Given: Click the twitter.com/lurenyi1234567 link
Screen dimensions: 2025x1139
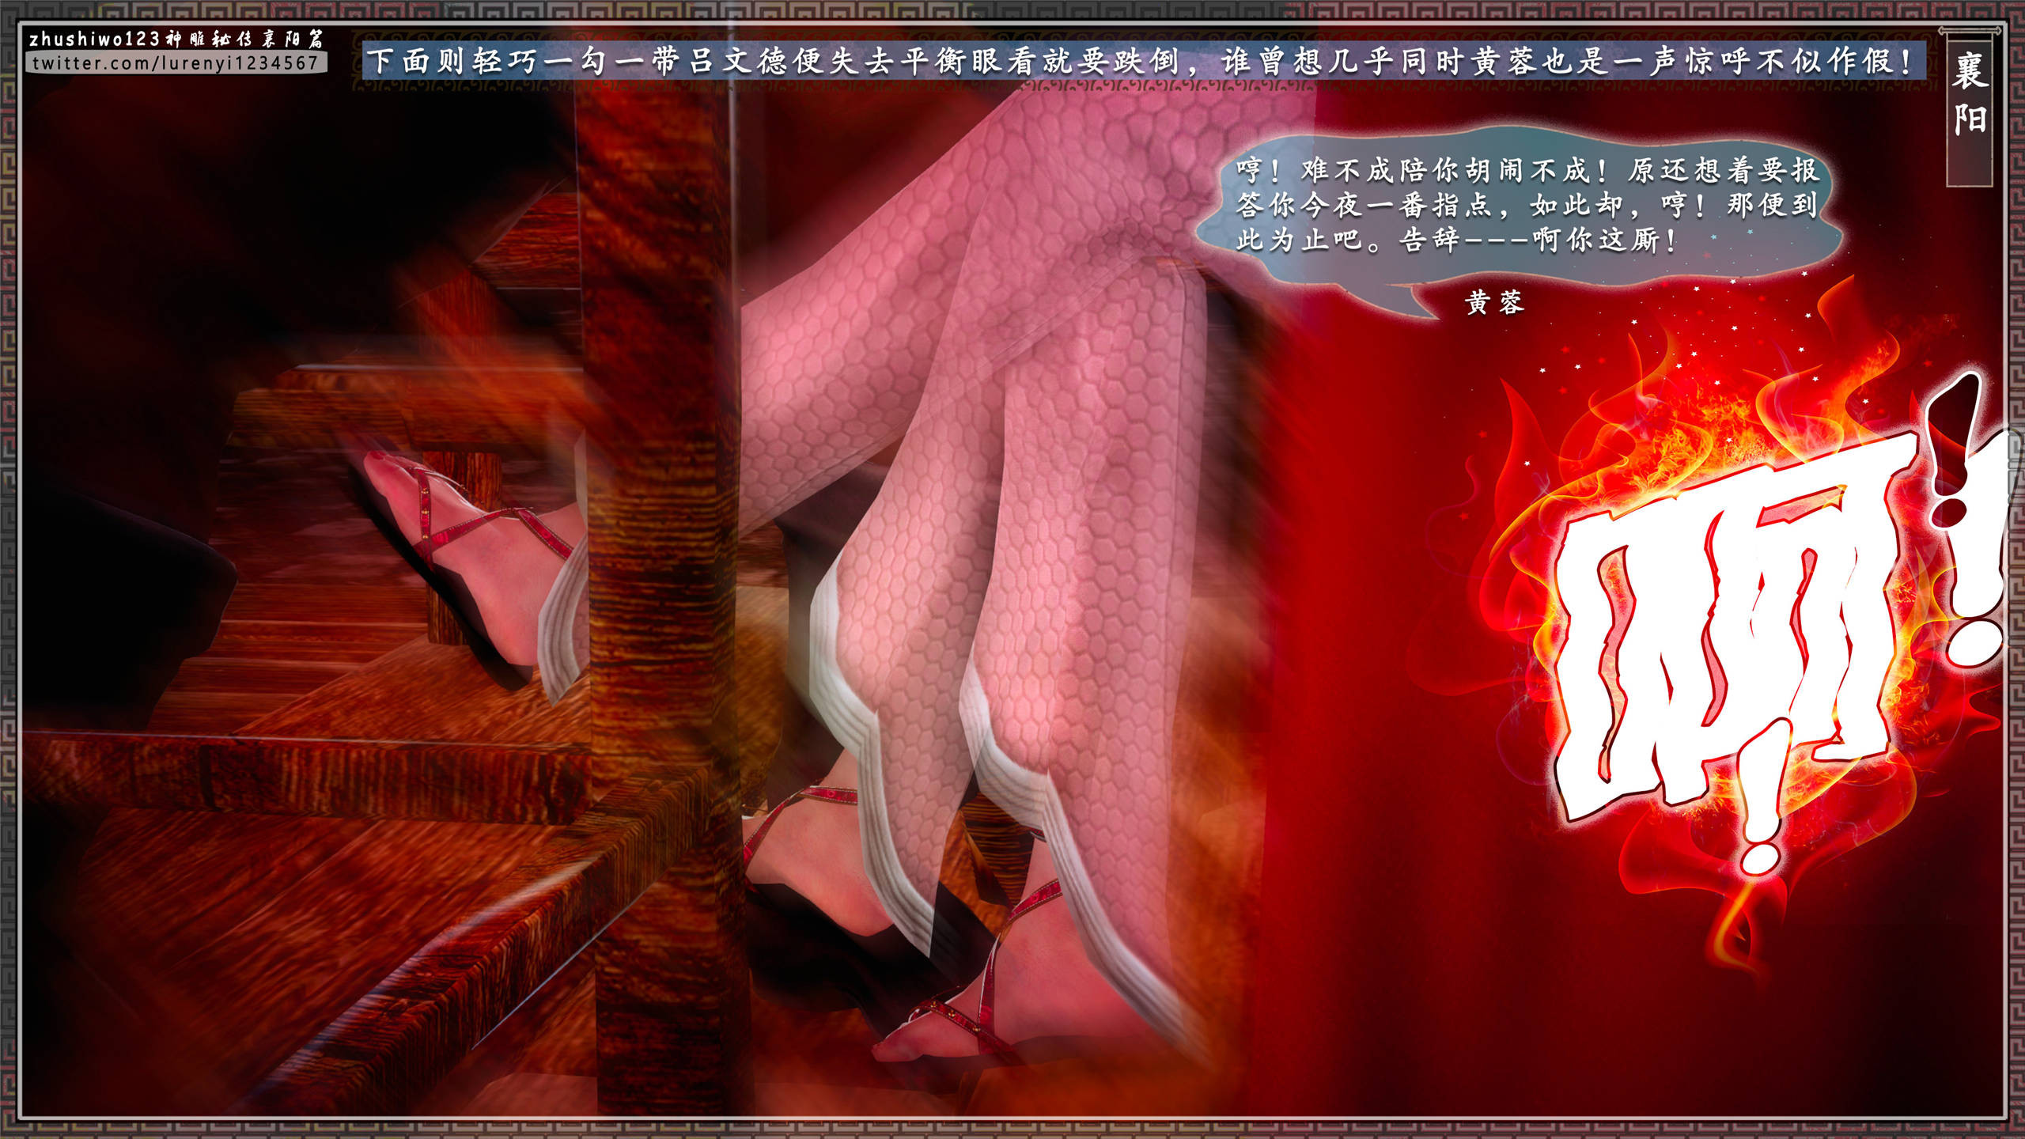Looking at the screenshot, I should (176, 63).
